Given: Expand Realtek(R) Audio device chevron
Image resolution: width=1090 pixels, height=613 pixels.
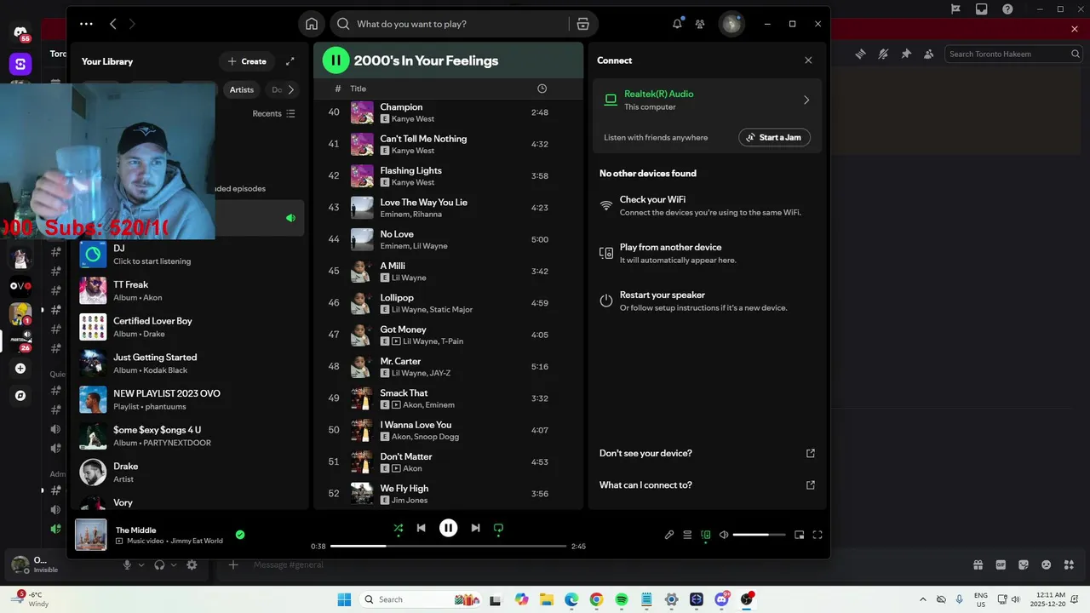Looking at the screenshot, I should click(x=806, y=100).
